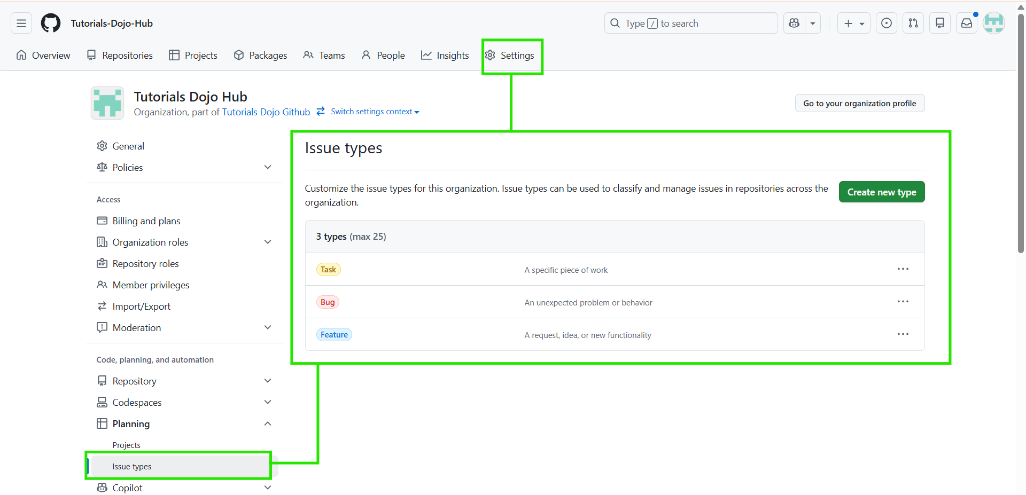Click Create new type button
The width and height of the screenshot is (1026, 495).
coord(882,192)
